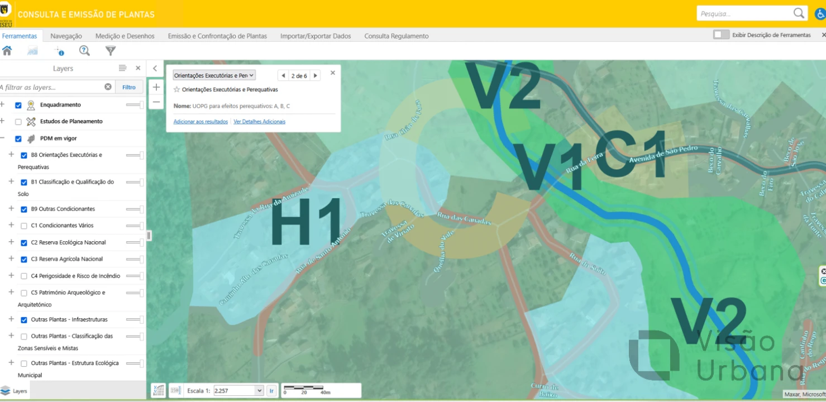This screenshot has width=826, height=402.
Task: Open the Layers panel options menu
Action: click(122, 68)
